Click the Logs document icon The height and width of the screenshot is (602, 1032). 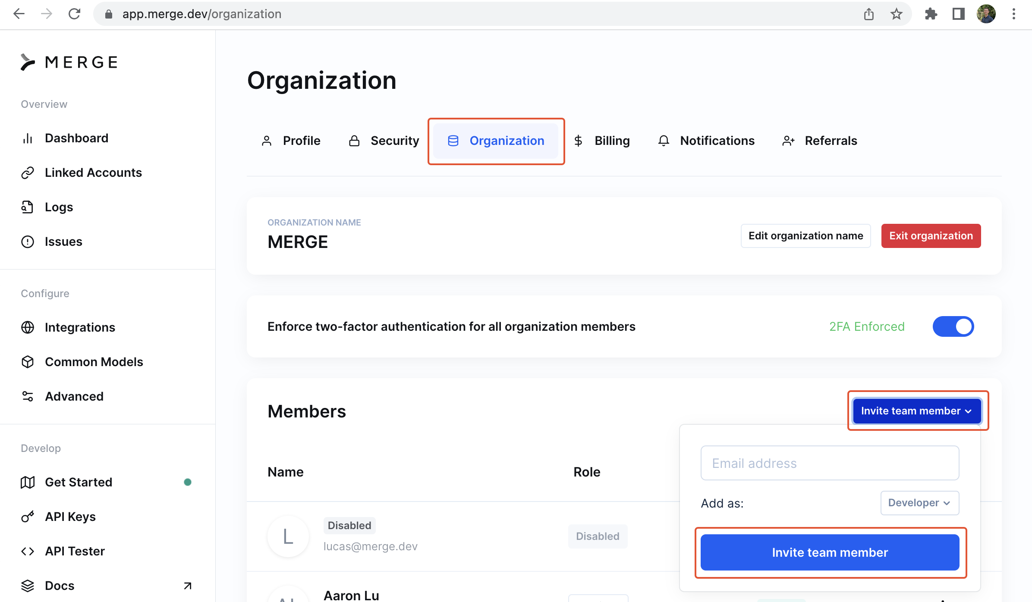(28, 207)
